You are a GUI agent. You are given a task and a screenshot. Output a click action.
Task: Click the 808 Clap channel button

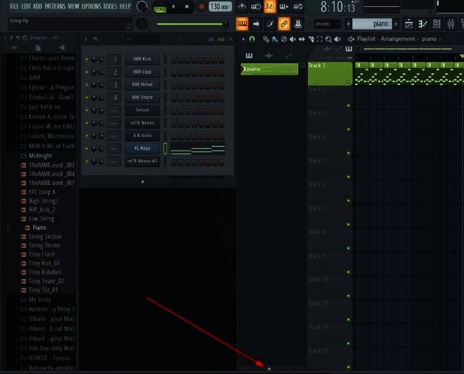coord(142,72)
